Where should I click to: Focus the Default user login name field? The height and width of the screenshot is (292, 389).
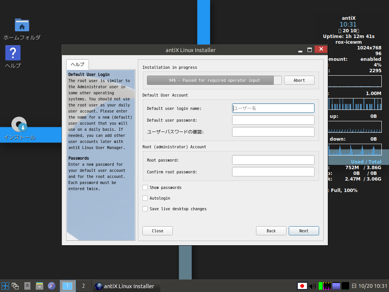click(273, 108)
